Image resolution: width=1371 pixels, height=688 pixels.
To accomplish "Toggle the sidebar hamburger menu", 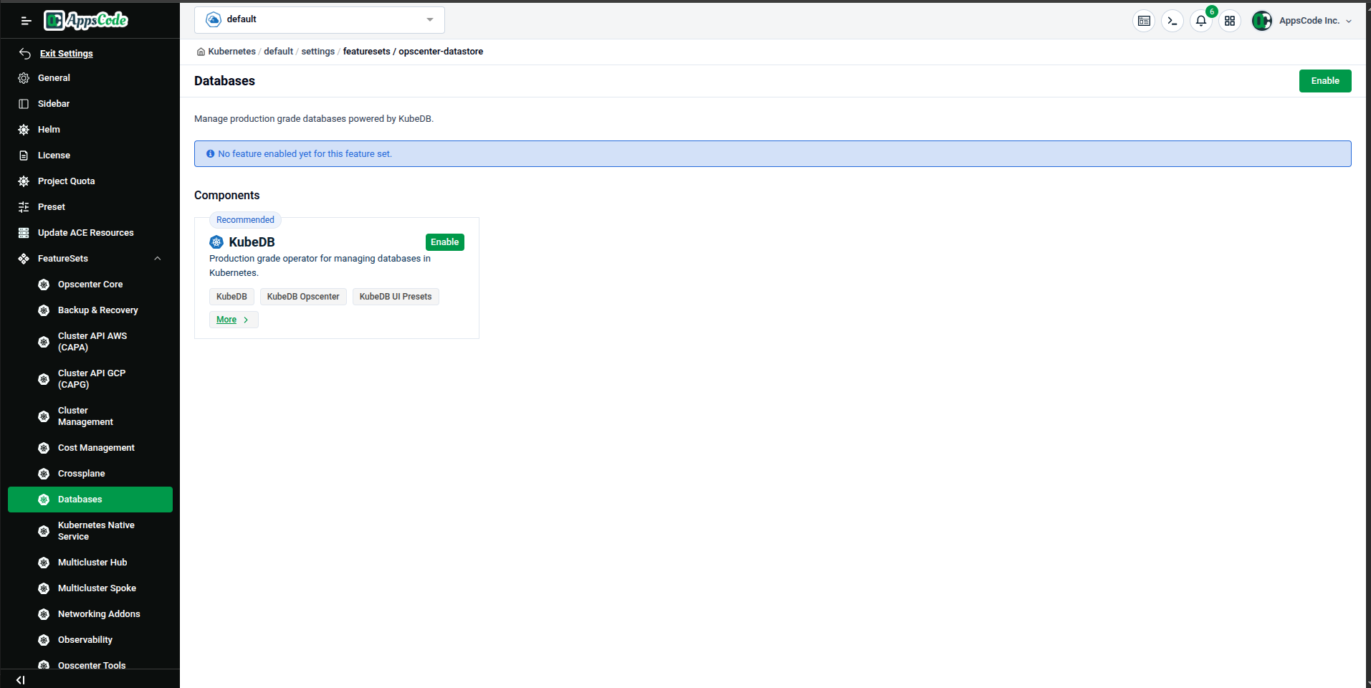I will click(x=26, y=20).
